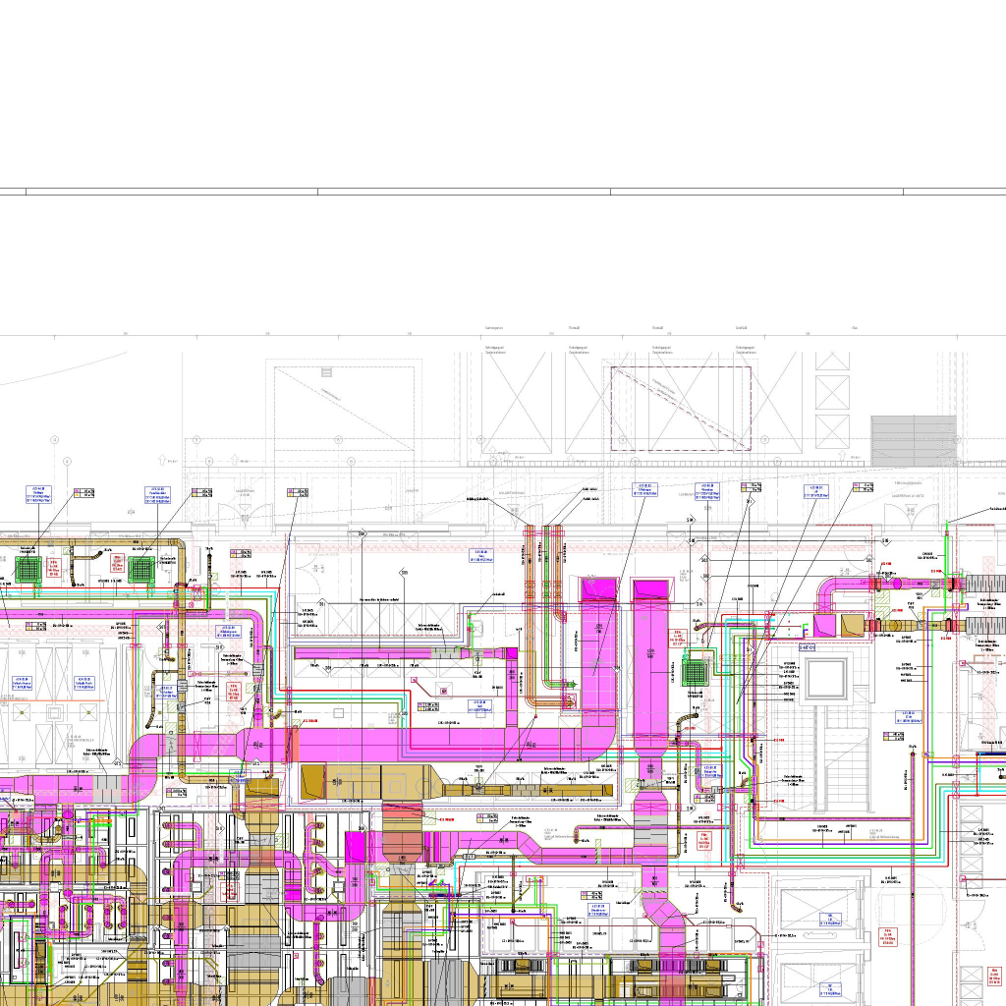This screenshot has width=1006, height=1006.
Task: Click the gray hatched block at top right
Action: point(913,439)
